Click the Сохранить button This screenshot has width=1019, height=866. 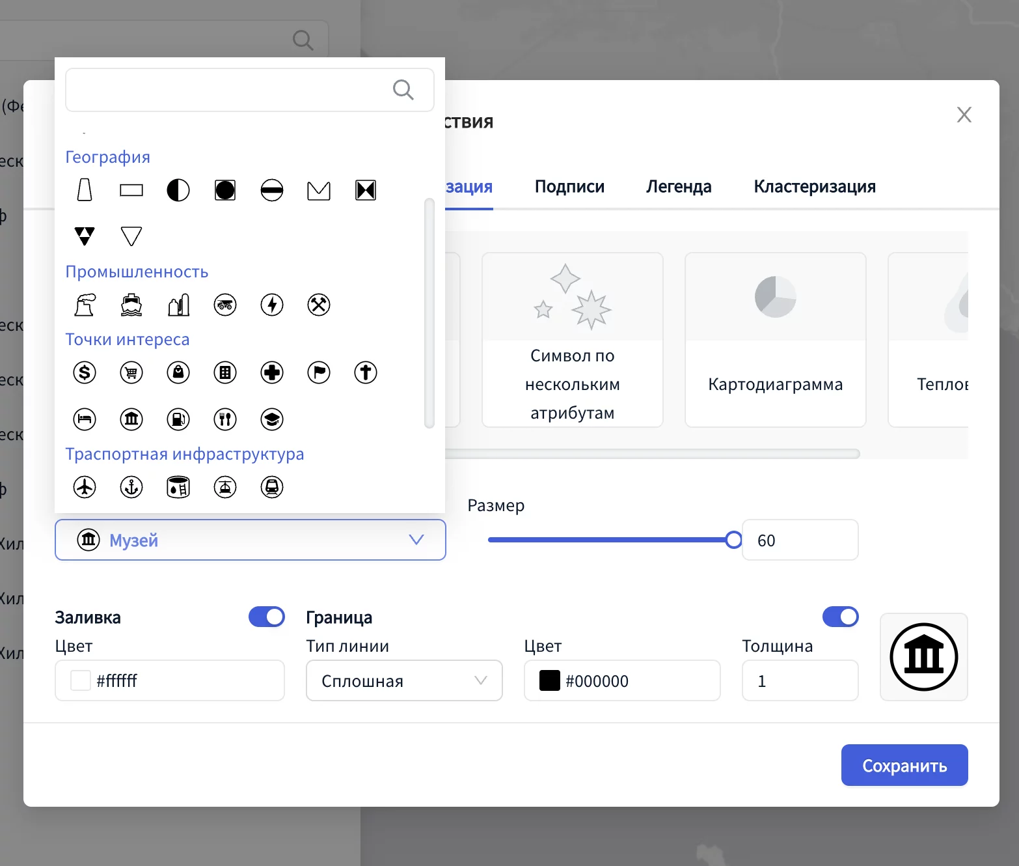pyautogui.click(x=904, y=765)
